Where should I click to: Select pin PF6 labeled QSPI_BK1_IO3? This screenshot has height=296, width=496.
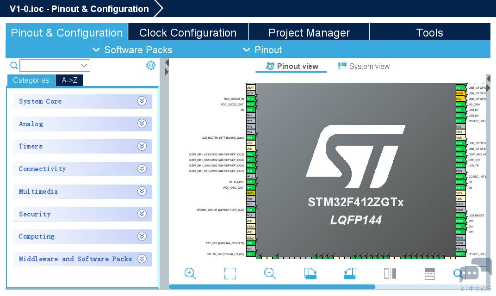[250, 154]
